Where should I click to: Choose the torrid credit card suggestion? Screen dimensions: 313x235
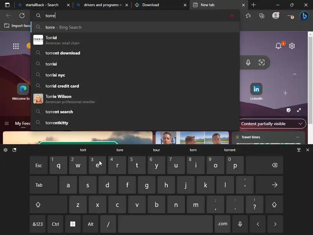[135, 86]
